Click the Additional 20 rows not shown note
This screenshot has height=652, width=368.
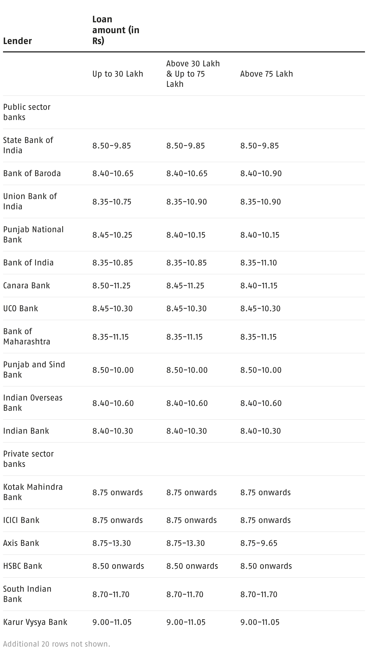57,644
